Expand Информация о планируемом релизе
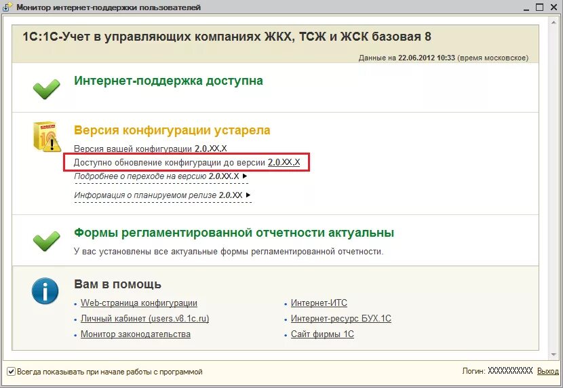The width and height of the screenshot is (563, 388). coord(162,195)
